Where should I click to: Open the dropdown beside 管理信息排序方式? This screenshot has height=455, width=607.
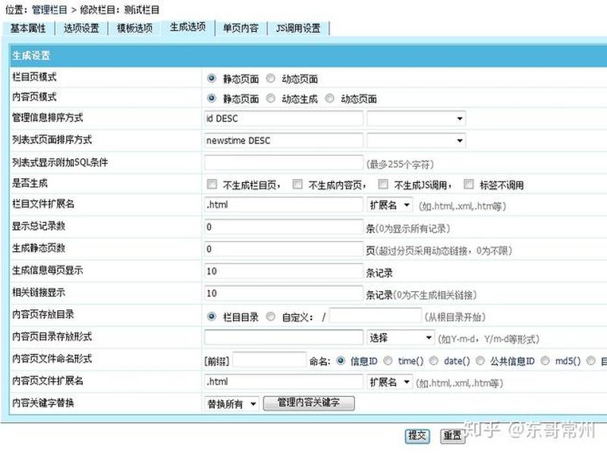coord(416,118)
